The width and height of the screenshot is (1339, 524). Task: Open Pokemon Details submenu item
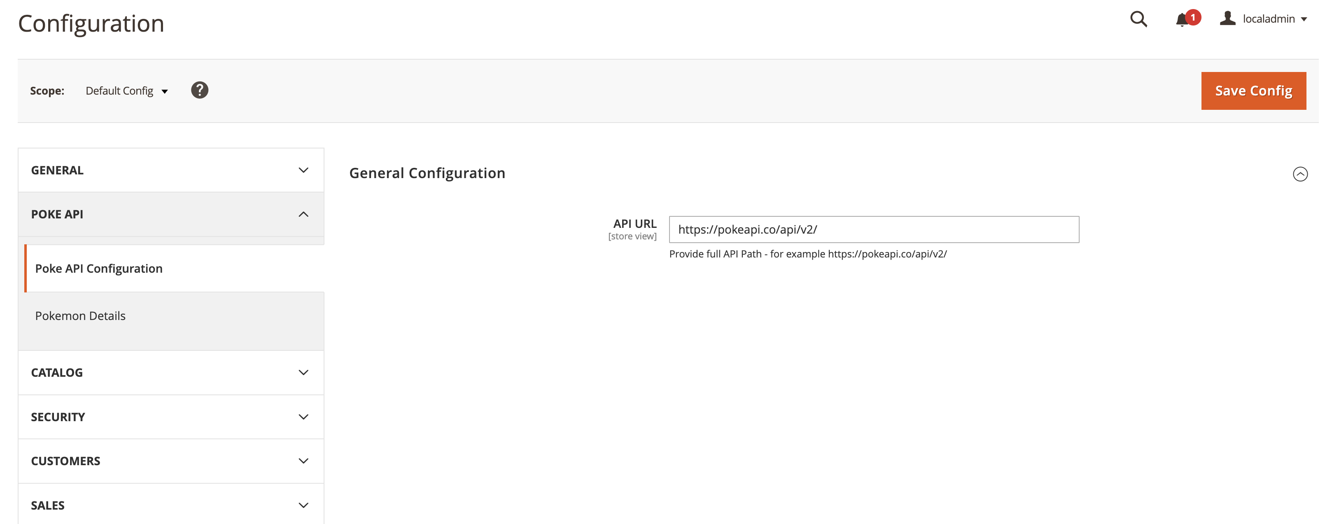coord(80,316)
